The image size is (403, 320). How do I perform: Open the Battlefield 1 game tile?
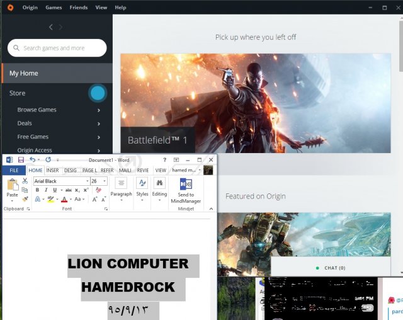(256, 103)
